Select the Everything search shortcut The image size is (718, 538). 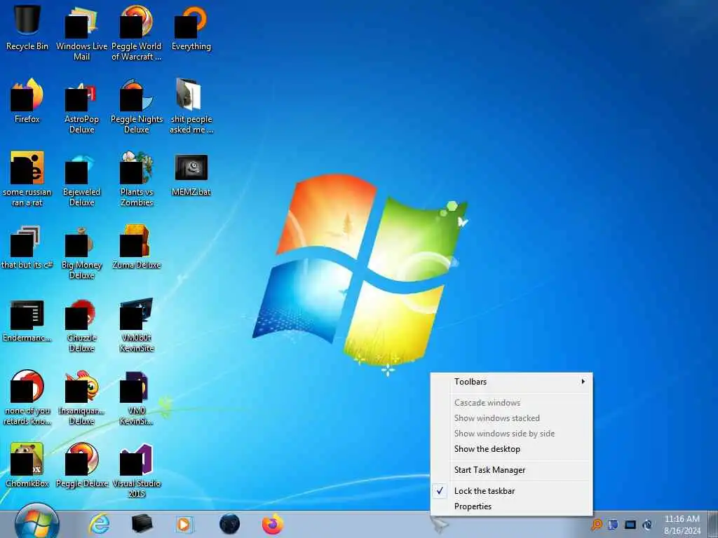191,27
